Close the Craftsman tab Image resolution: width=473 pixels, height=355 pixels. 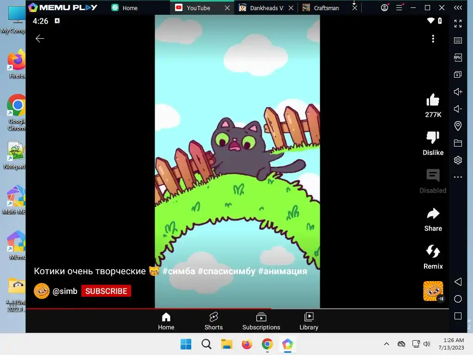click(x=355, y=8)
